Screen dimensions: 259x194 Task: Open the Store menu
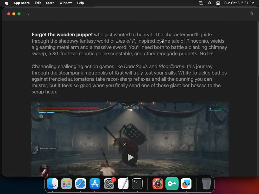coord(50,3)
